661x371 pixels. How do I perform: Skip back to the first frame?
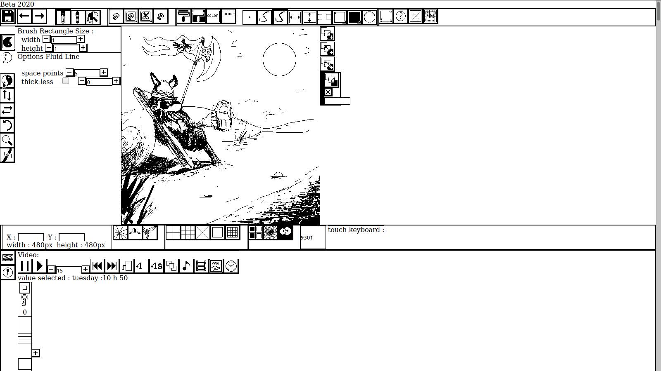tap(97, 266)
